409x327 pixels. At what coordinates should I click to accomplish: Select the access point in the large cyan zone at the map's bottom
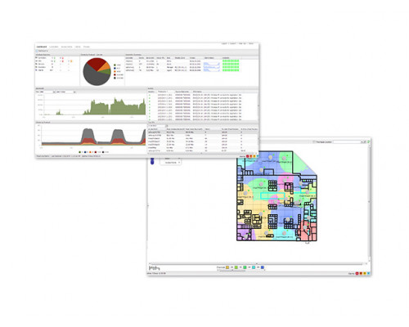285,233
